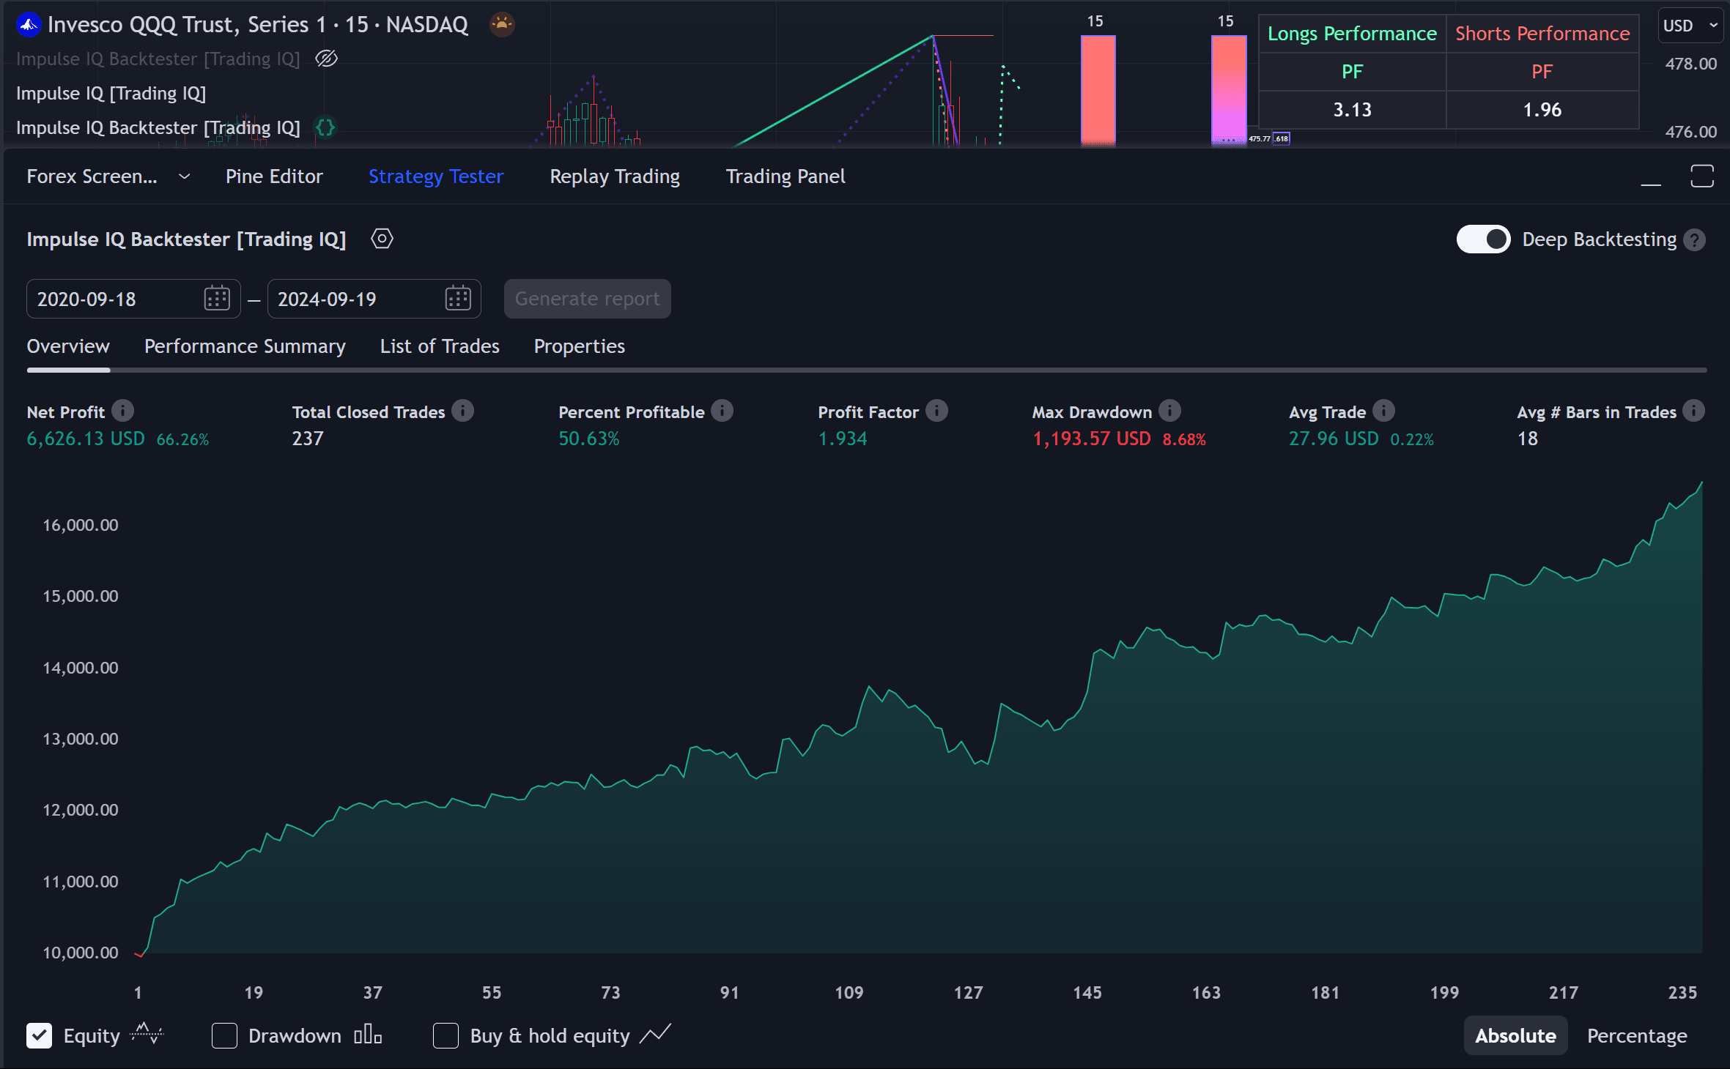Enable the Buy & hold equity checkbox

[x=446, y=1035]
